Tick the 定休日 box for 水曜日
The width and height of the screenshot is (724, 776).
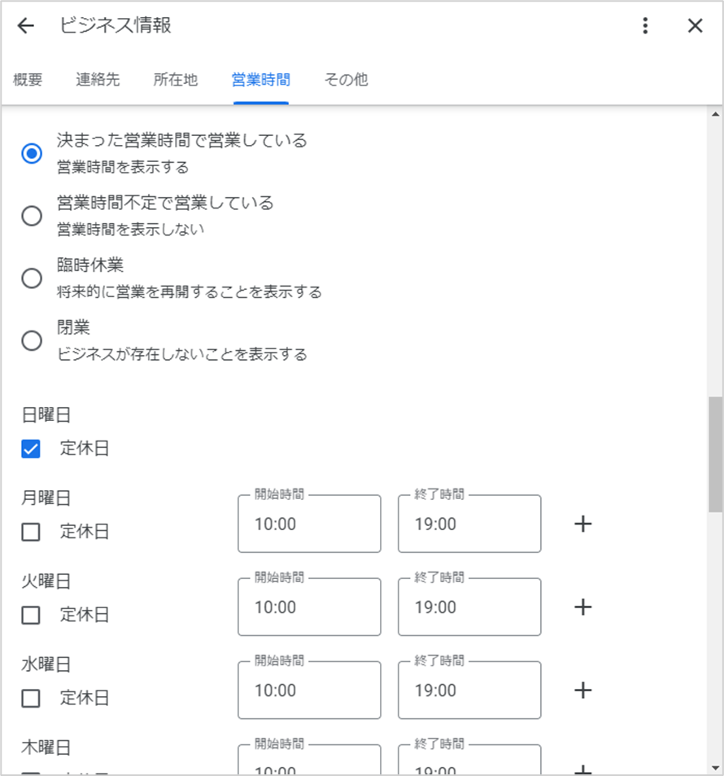pos(31,699)
